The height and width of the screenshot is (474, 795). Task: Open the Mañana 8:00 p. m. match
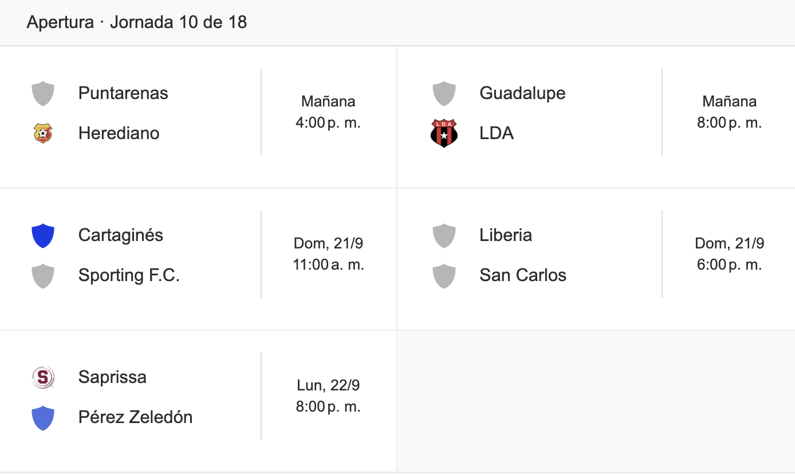(729, 112)
